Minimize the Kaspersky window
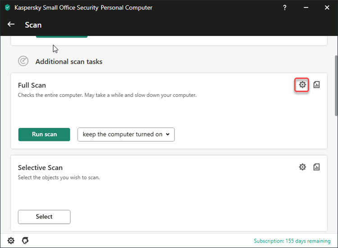 click(306, 8)
